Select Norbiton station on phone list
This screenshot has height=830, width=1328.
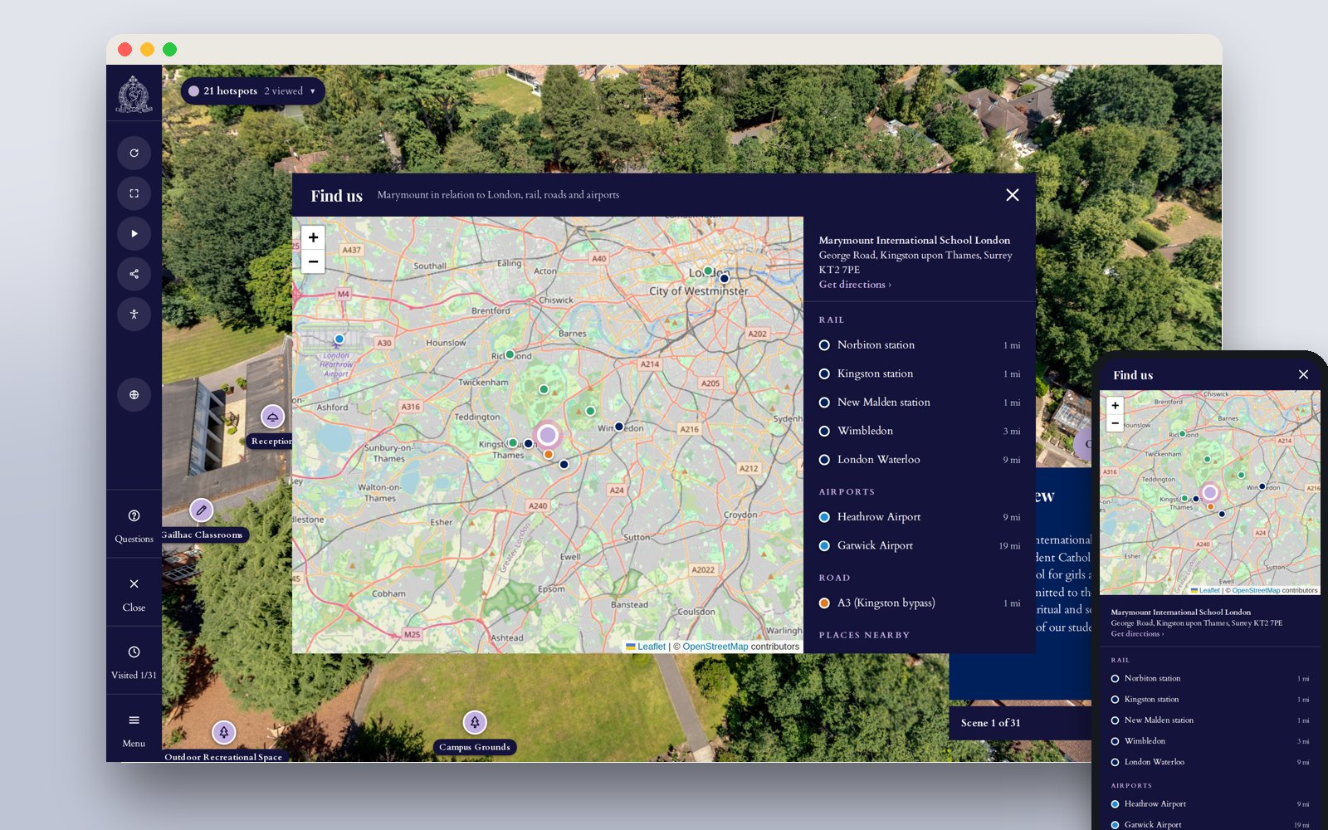click(1210, 679)
